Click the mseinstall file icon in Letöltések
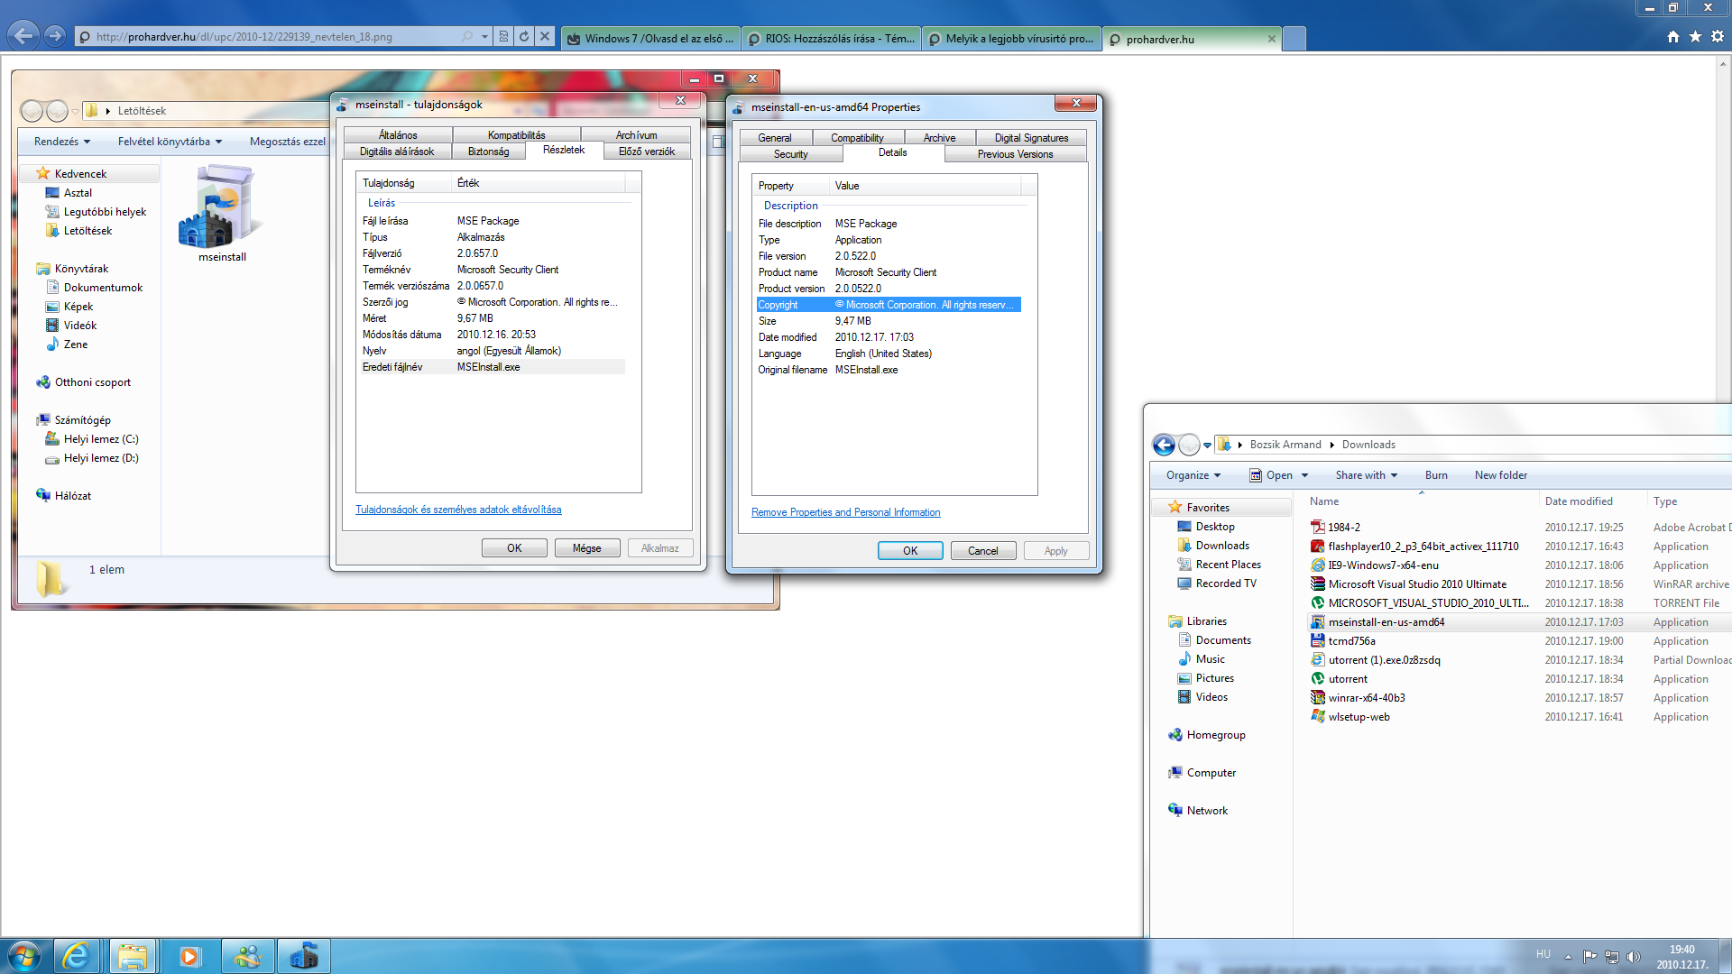This screenshot has height=974, width=1732. 222,207
